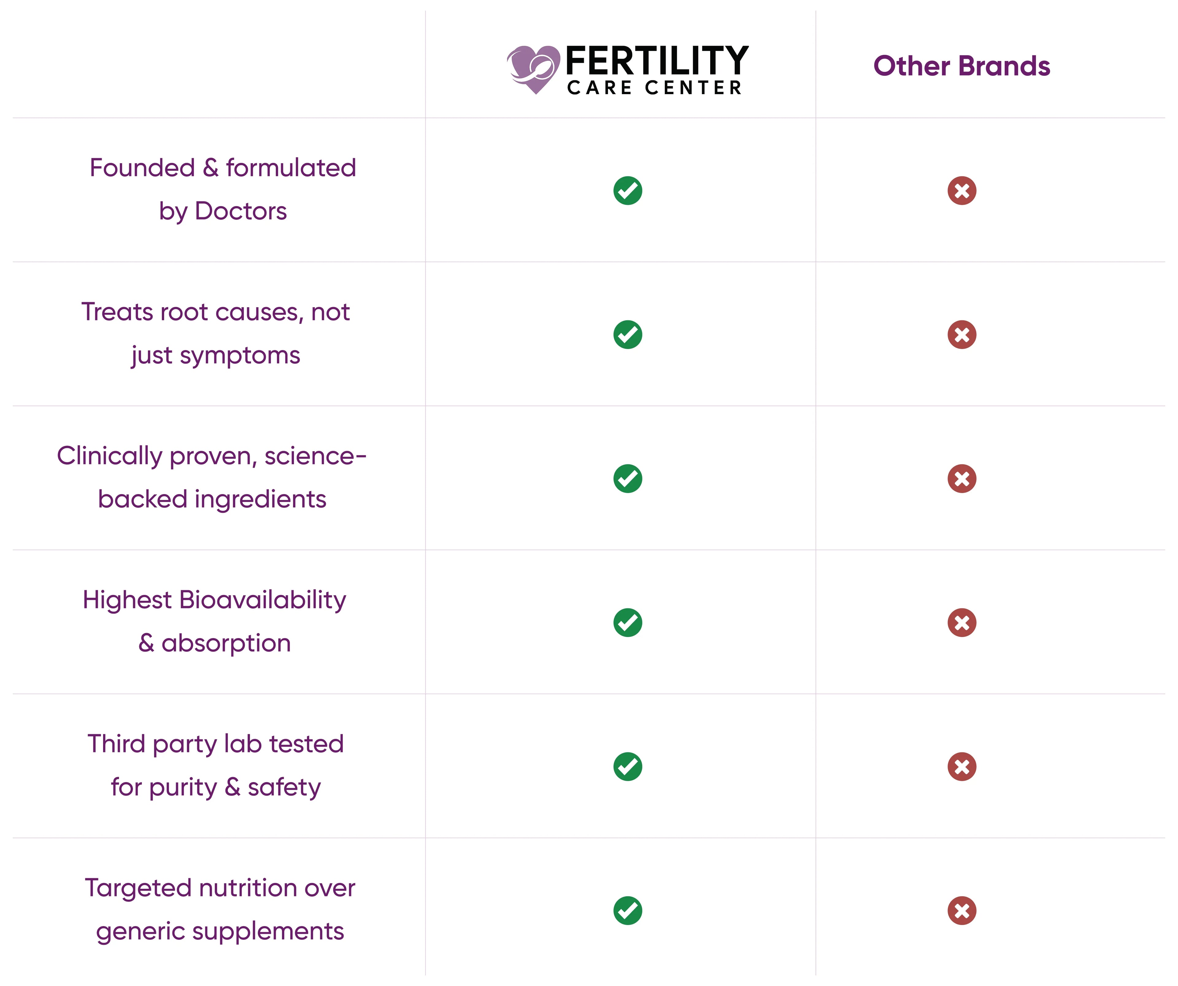Click red X for Treats root causes
This screenshot has height=986, width=1178.
(x=961, y=335)
